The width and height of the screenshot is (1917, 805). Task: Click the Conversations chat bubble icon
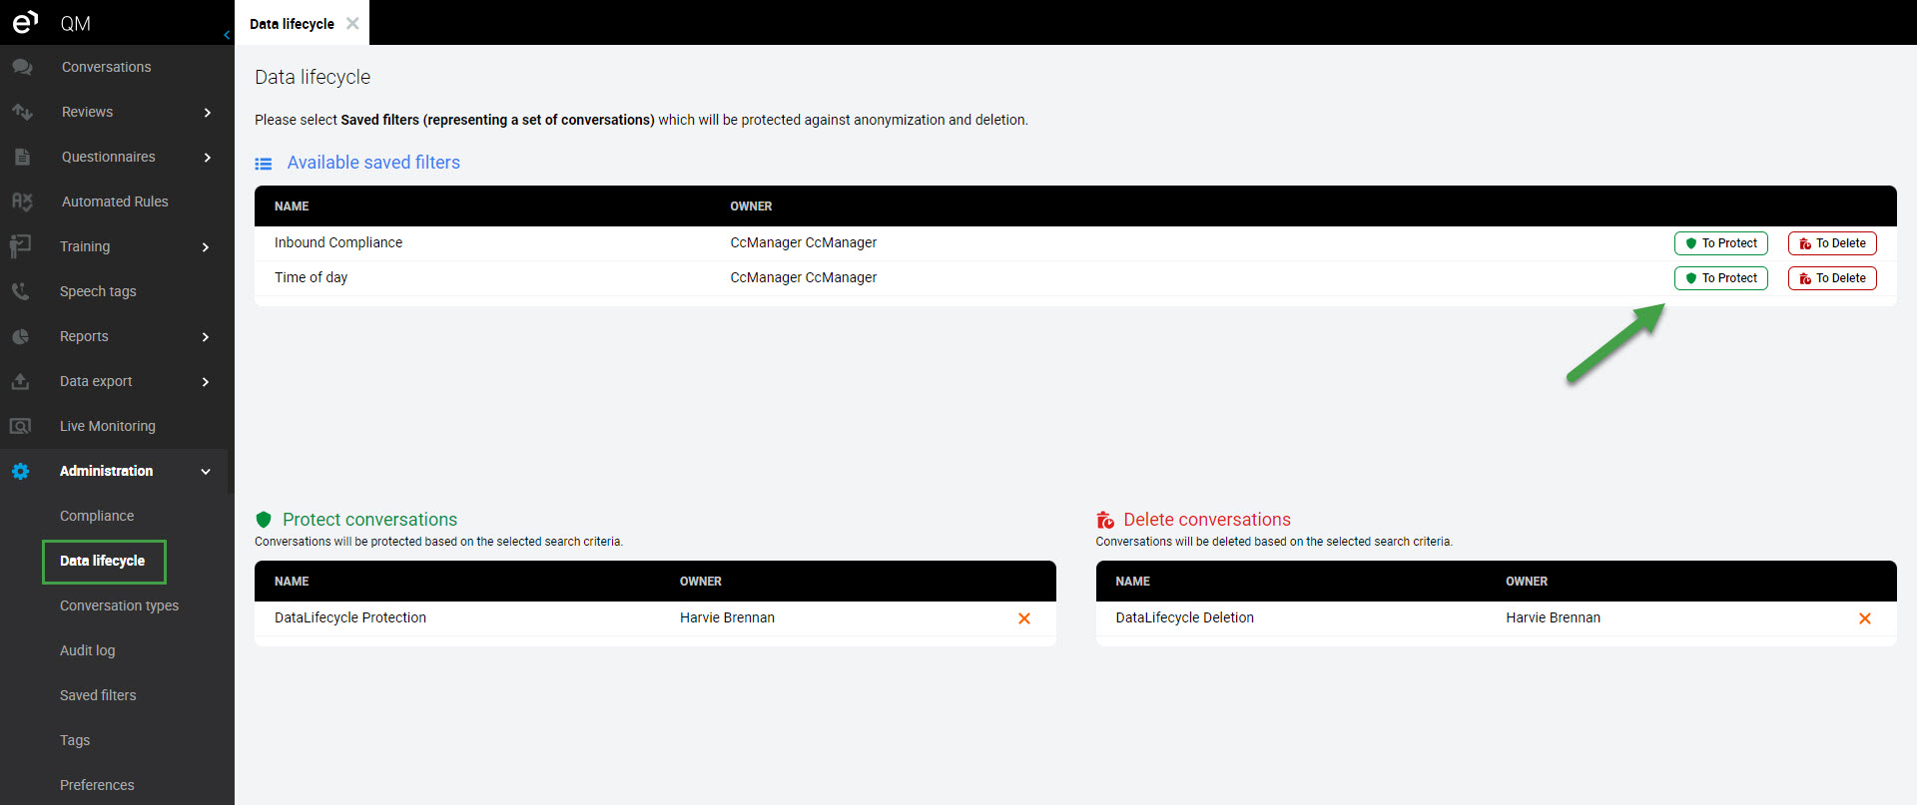[22, 67]
